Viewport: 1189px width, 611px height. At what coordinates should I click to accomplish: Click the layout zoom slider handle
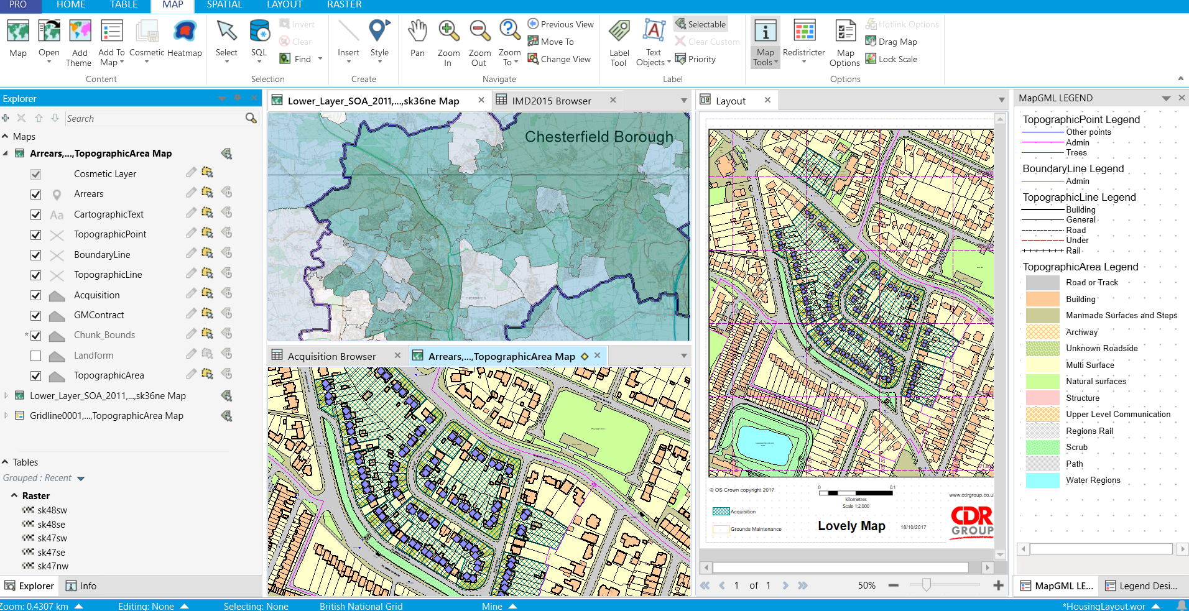coord(926,585)
